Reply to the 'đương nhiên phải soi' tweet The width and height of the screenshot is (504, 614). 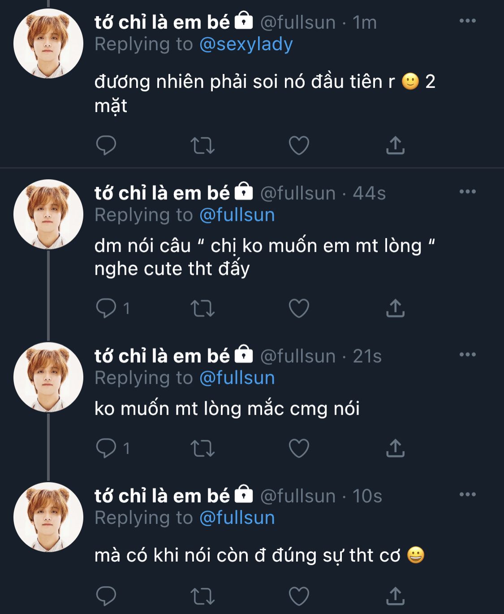pyautogui.click(x=106, y=145)
